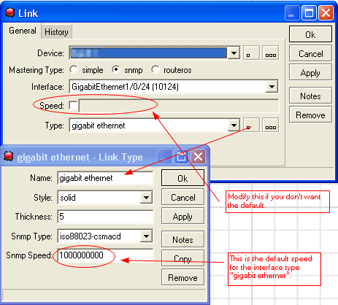Select the routeros mastering type
Image resolution: width=338 pixels, height=305 pixels.
[x=155, y=70]
